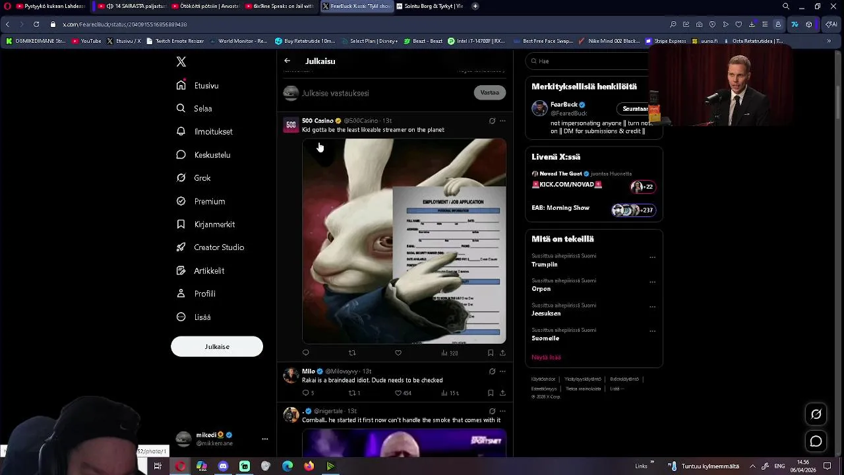Show hidden system tray icons
This screenshot has height=475, width=844.
[x=752, y=466]
